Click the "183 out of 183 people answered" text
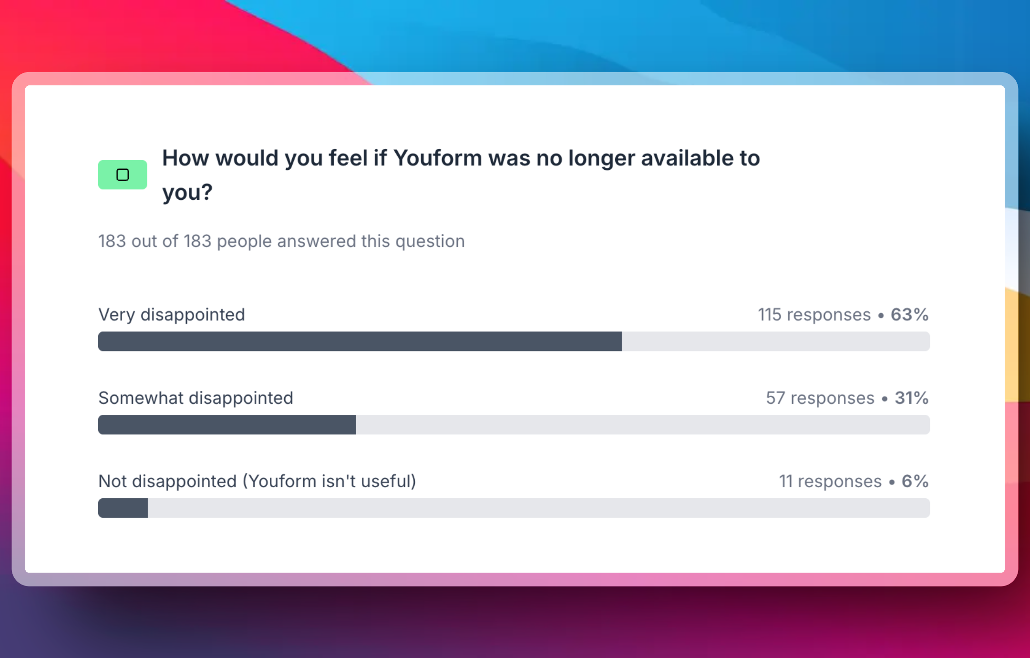Screen dimensions: 1030x658 tap(281, 241)
